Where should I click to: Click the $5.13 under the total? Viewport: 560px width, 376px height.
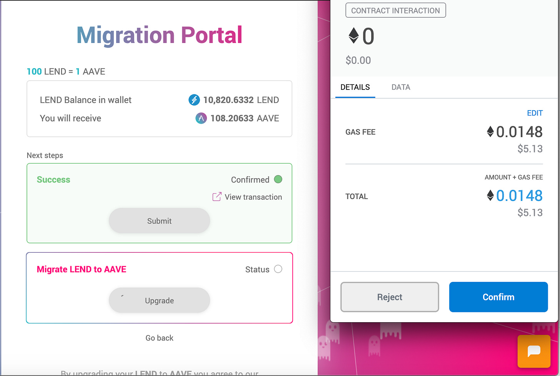click(x=530, y=212)
